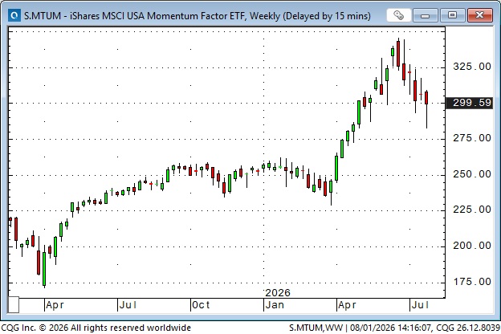Click the Jan label on time axis
501x334 pixels.
pos(275,305)
